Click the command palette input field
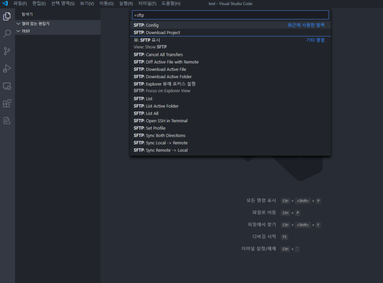 [x=230, y=15]
